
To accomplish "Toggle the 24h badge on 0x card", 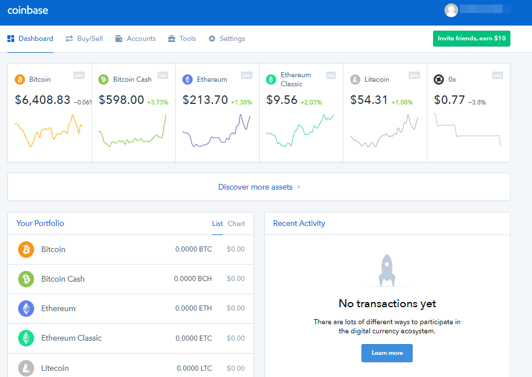I will click(497, 76).
